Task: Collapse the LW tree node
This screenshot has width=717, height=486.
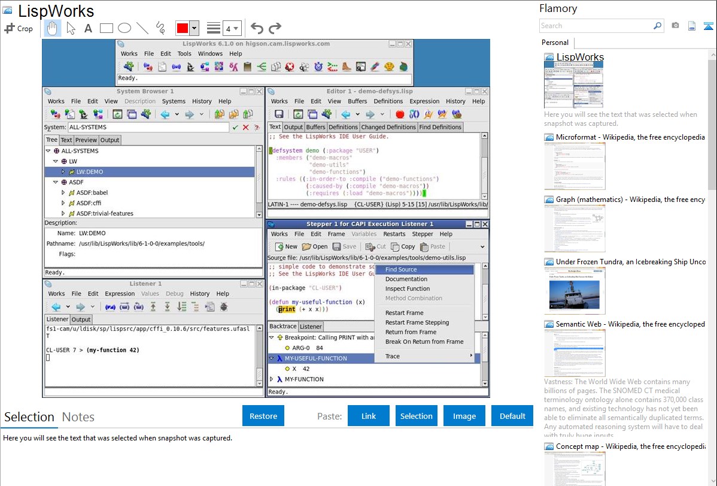Action: pyautogui.click(x=55, y=161)
